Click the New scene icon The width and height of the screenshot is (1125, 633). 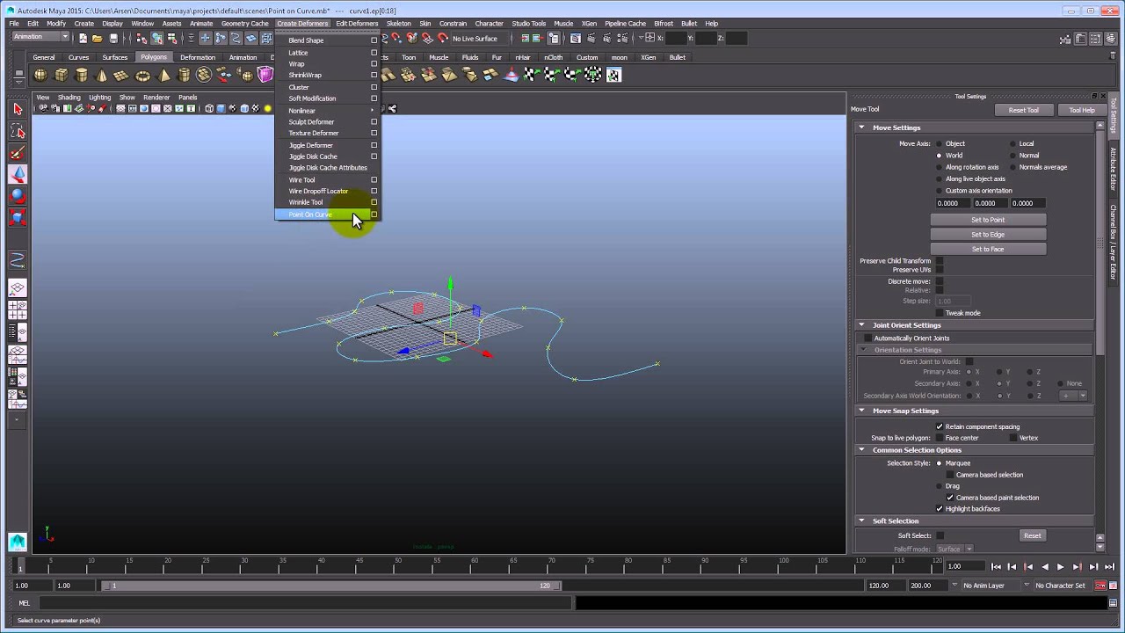coord(83,39)
